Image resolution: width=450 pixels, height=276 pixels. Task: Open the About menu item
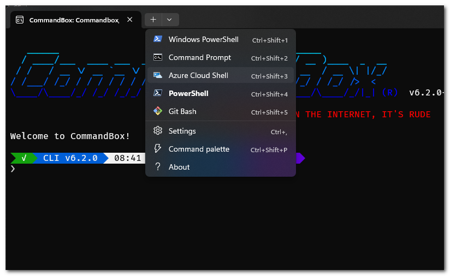point(221,167)
